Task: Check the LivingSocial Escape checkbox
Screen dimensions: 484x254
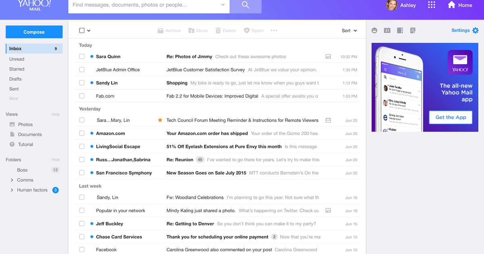Action: 82,146
